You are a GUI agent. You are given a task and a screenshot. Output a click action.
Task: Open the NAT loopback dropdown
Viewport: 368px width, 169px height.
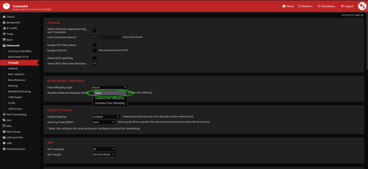pyautogui.click(x=104, y=149)
